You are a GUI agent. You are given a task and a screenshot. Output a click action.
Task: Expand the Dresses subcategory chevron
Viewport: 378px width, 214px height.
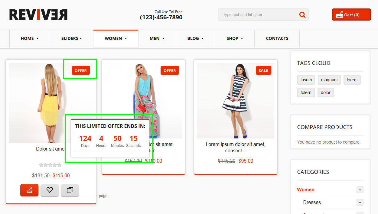click(x=360, y=203)
